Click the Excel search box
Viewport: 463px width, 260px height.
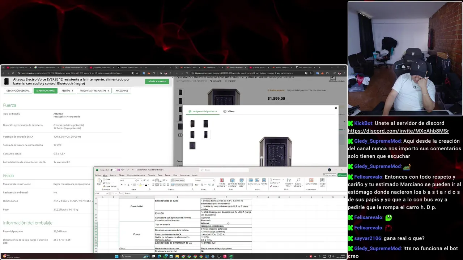tap(224, 170)
